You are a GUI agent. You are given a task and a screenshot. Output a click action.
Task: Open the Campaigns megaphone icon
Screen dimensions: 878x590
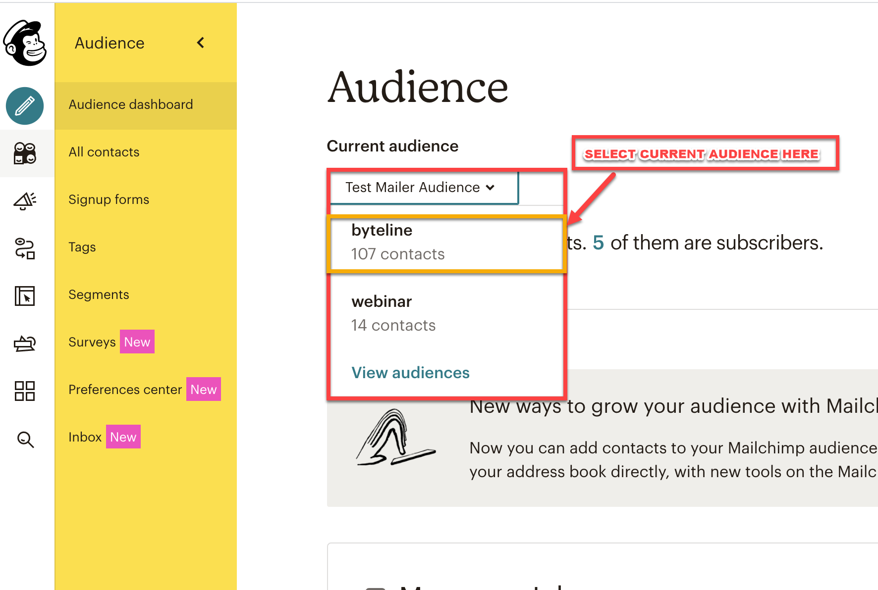[x=25, y=200]
